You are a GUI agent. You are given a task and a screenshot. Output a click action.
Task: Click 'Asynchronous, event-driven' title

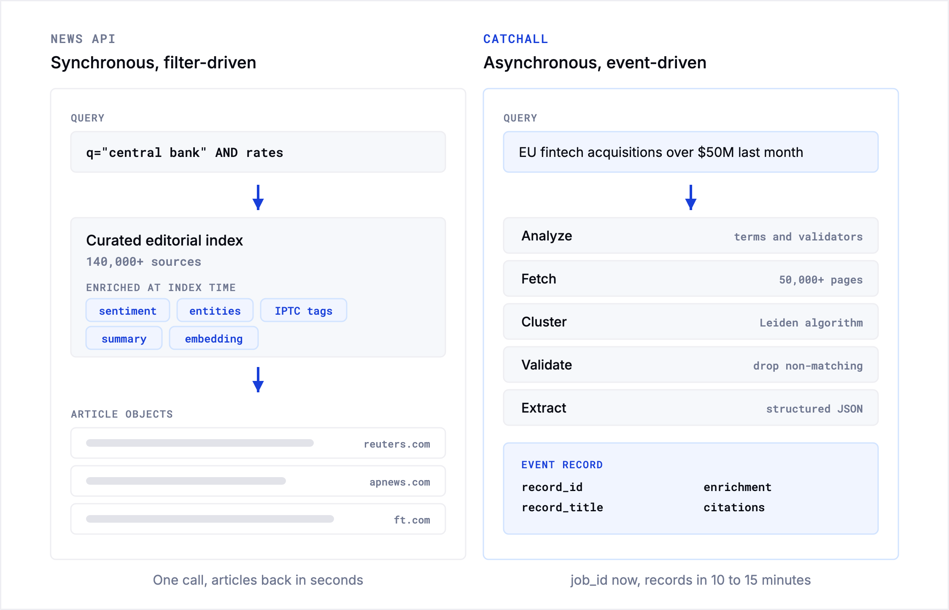point(595,62)
